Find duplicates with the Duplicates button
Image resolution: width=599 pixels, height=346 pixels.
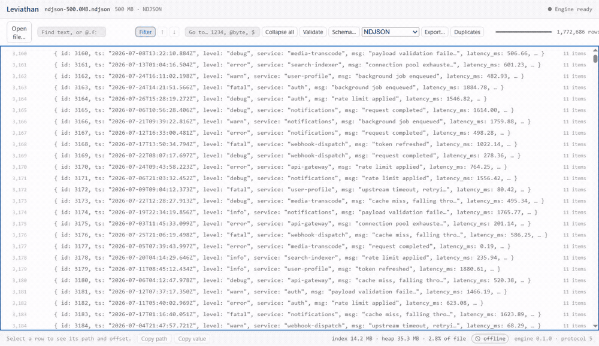tap(467, 32)
